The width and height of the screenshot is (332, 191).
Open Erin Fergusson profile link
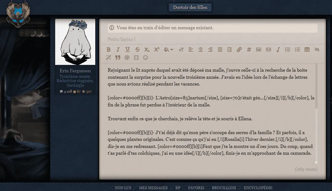[75, 71]
